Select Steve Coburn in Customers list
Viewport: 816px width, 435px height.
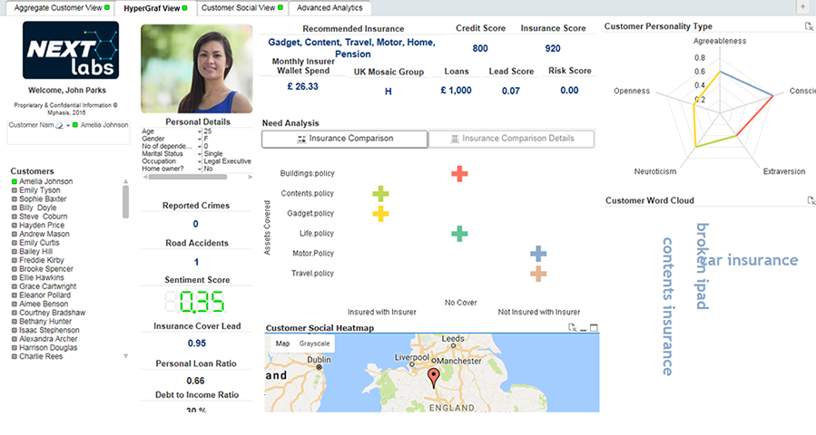coord(44,217)
